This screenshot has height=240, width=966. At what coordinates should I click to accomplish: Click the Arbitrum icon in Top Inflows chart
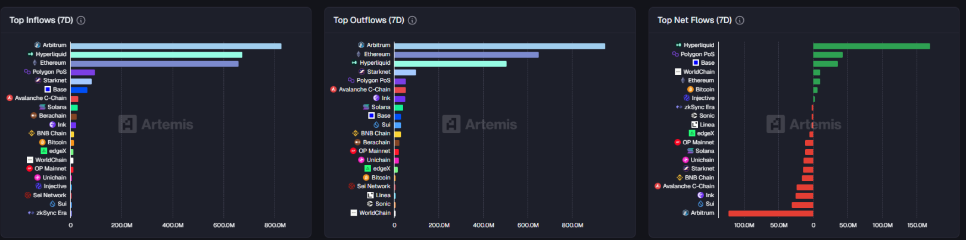click(x=38, y=45)
